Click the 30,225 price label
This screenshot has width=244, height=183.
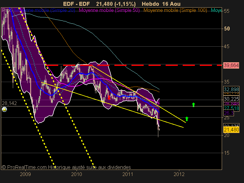231,99
